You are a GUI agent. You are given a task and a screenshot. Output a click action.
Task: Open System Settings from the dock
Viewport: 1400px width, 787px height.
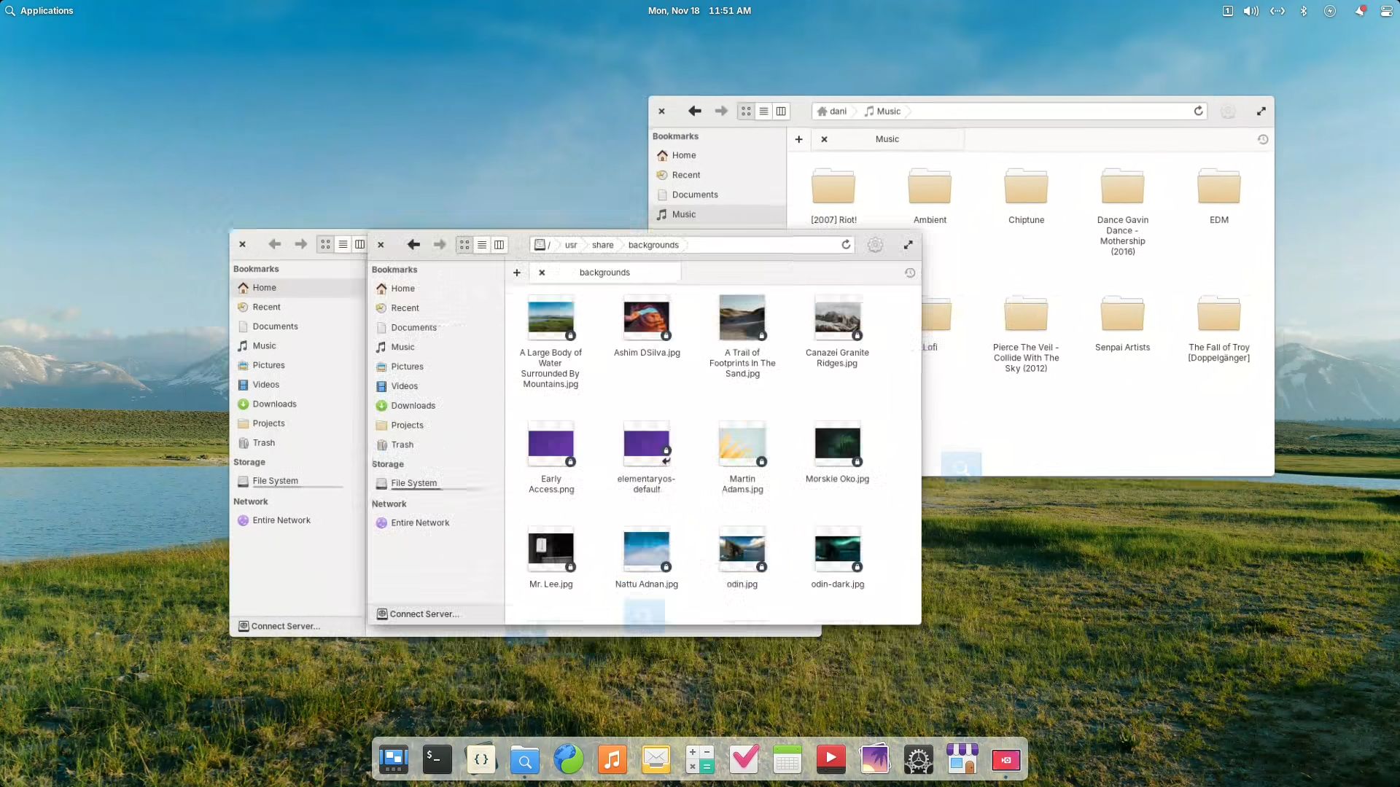(x=919, y=759)
